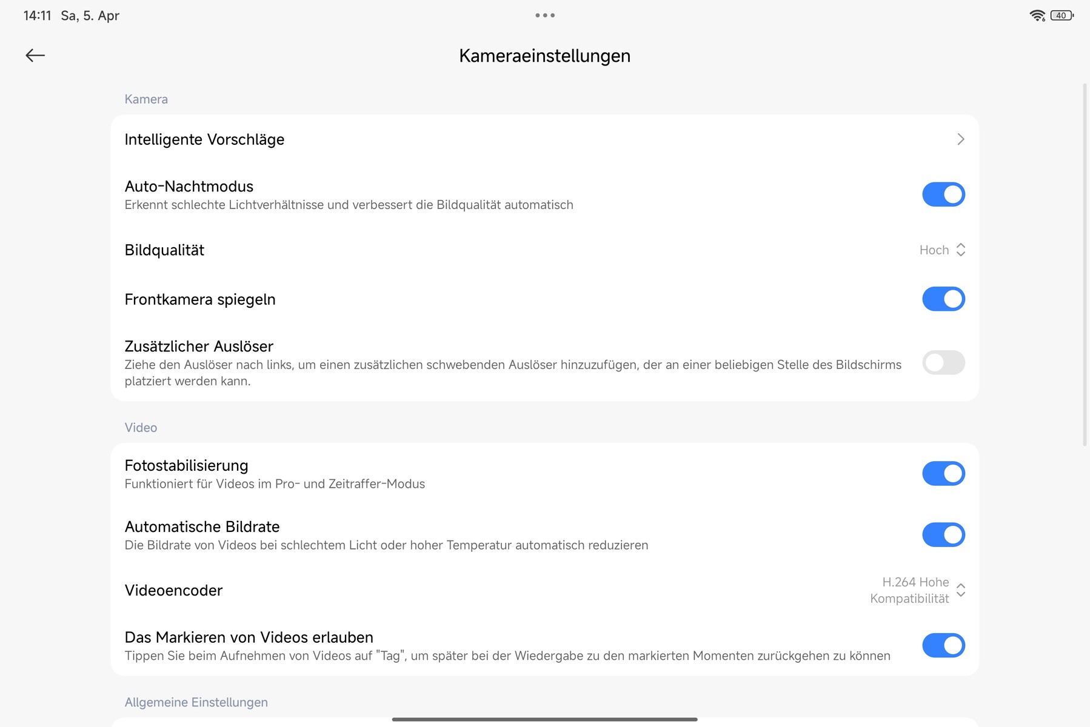
Task: Toggle Fotostabilisierung off
Action: pos(943,474)
